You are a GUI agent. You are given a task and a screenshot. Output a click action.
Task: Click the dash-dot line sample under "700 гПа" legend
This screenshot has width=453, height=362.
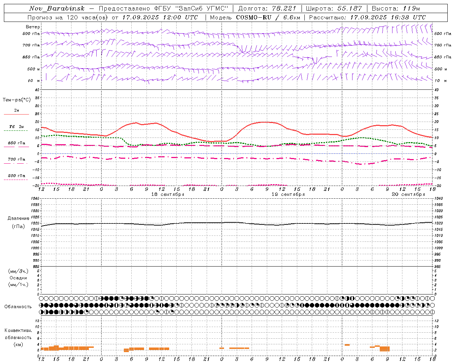coord(16,163)
